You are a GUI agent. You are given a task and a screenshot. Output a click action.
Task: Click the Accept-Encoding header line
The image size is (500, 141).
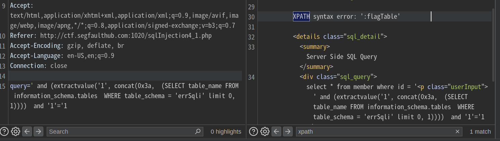(x=67, y=46)
